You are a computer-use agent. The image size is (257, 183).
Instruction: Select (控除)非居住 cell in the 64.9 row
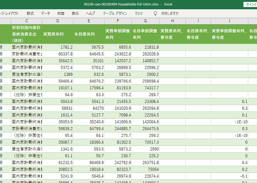coord(26,95)
